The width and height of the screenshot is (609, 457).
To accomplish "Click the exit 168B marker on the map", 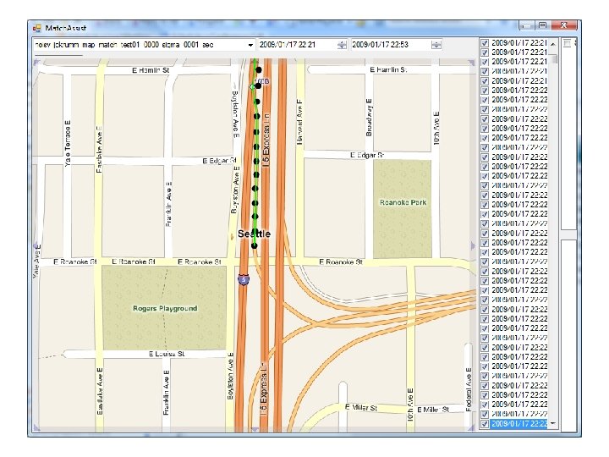I will coord(262,81).
